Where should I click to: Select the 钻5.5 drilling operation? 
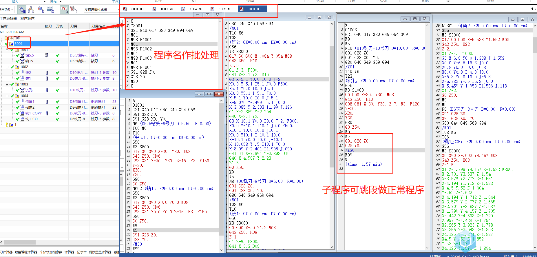(30, 55)
